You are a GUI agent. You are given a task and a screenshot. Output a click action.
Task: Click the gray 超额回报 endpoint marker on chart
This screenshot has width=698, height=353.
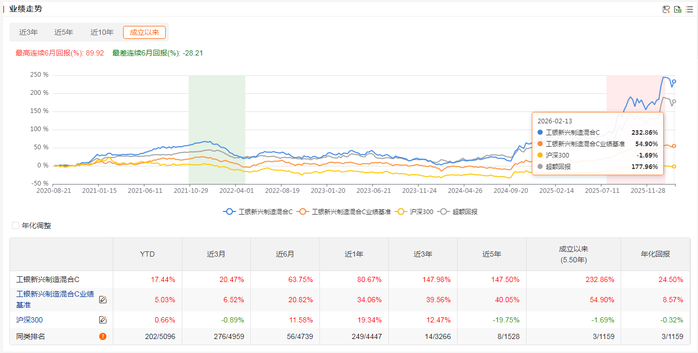(x=674, y=101)
